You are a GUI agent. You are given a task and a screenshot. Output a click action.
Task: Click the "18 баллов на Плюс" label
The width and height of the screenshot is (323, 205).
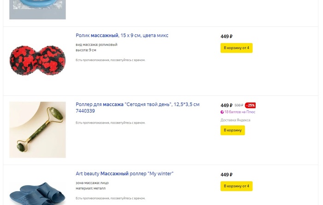click(239, 112)
